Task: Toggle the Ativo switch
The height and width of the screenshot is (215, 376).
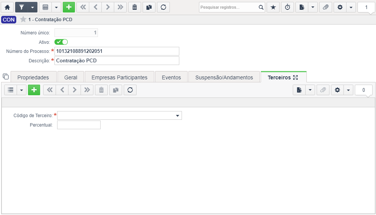Action: [61, 42]
